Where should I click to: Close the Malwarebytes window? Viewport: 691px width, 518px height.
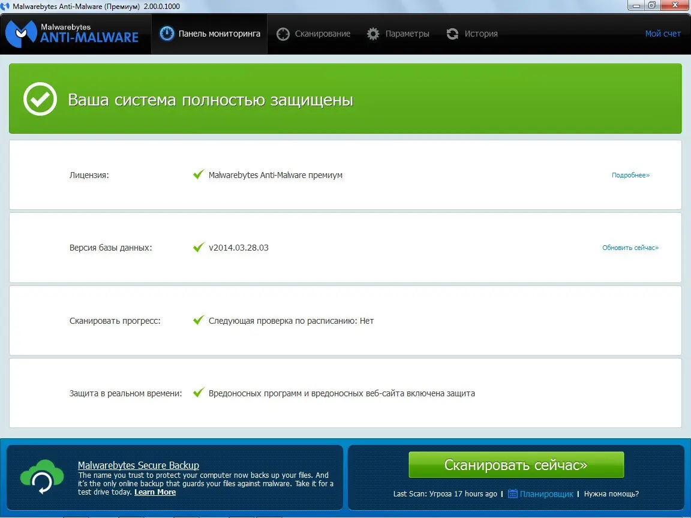(x=675, y=6)
